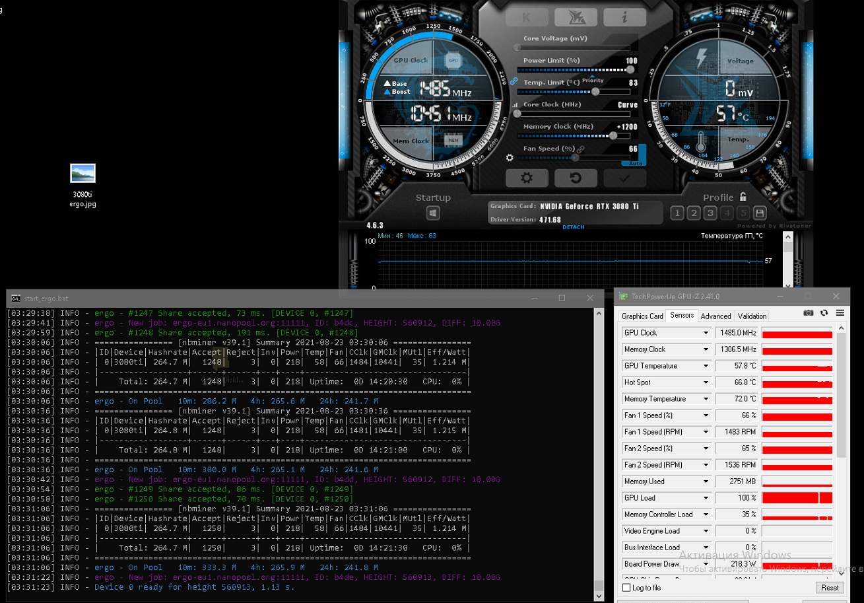Save the current profile with the floppy icon
This screenshot has height=603, width=864.
point(760,213)
